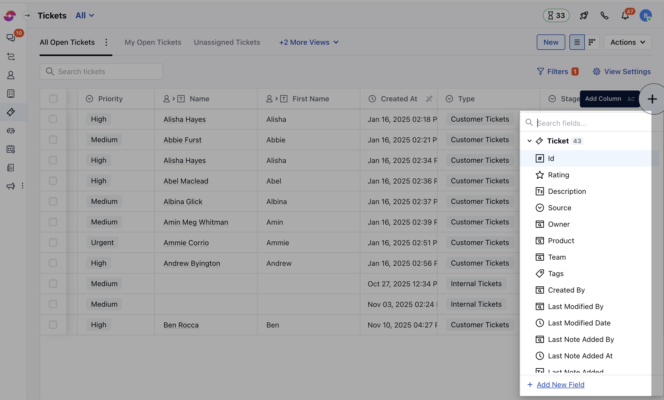Switch to the My Open Tickets tab
The image size is (664, 400).
[153, 42]
